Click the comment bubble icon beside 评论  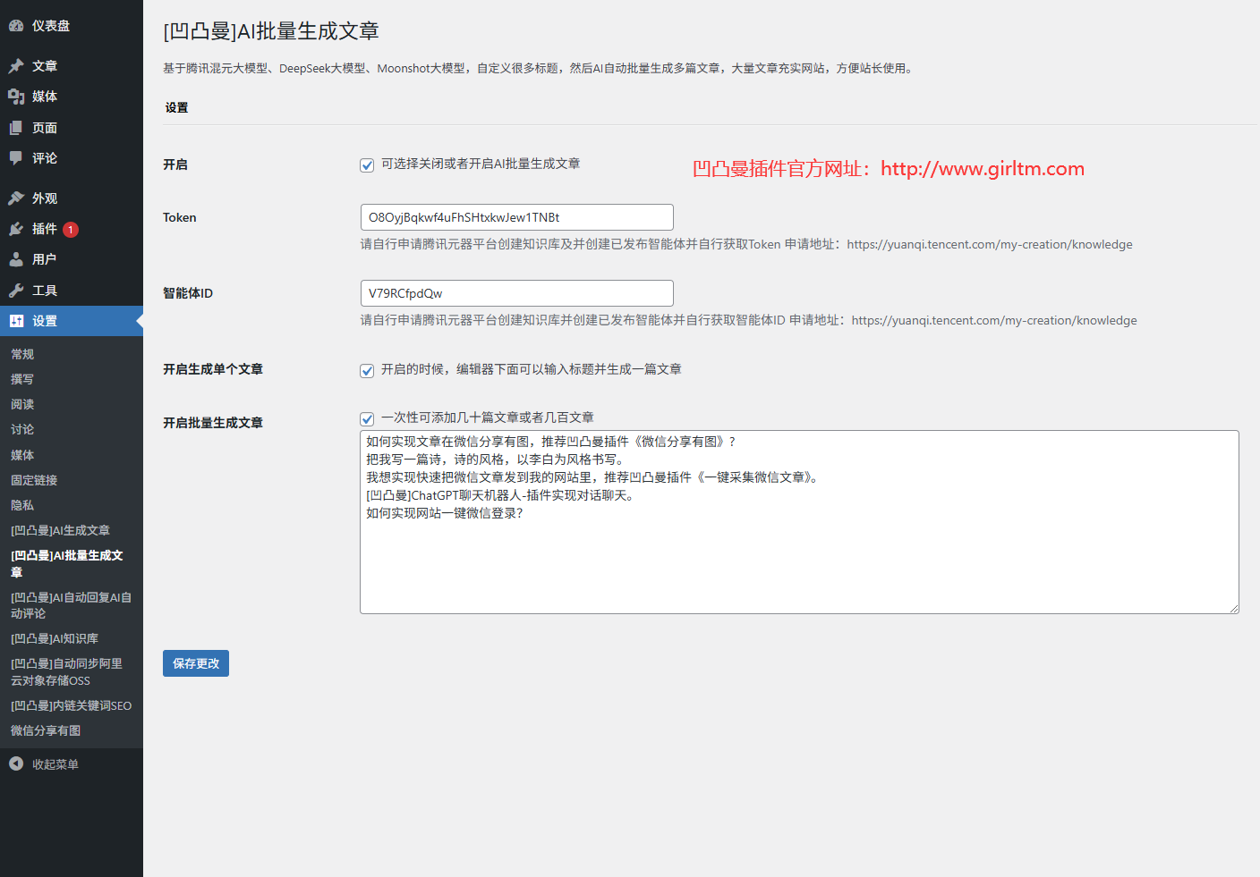pyautogui.click(x=16, y=158)
